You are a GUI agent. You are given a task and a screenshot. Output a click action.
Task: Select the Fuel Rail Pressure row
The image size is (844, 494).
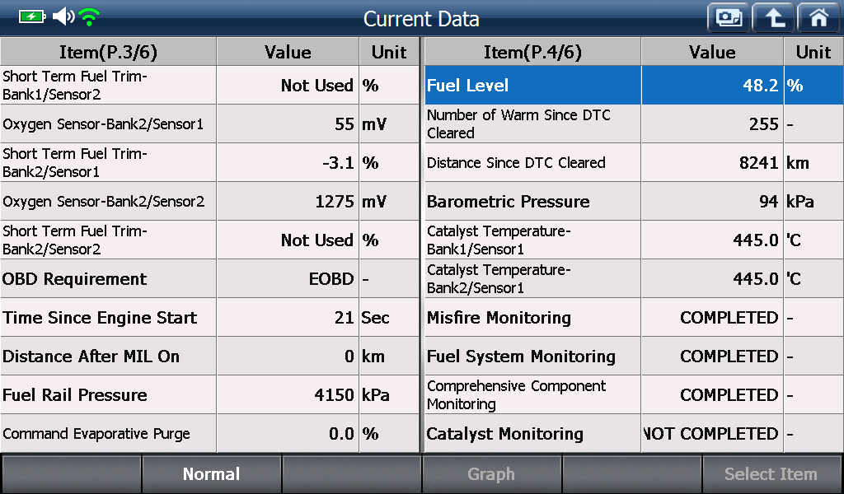[210, 395]
